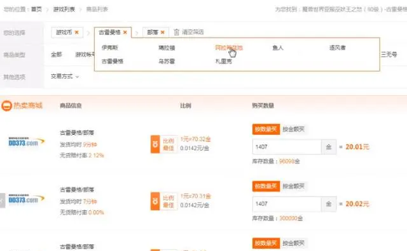Click the DD373.com logo in the 20.02元 row
407x251 pixels.
(27, 199)
